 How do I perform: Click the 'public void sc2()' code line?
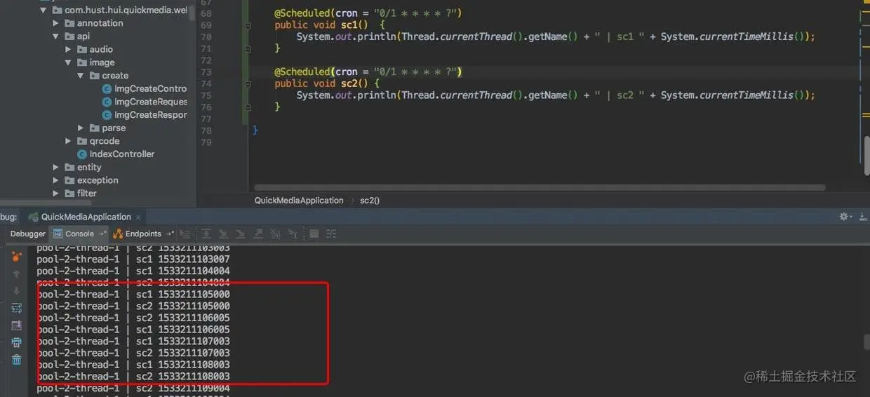[x=326, y=83]
